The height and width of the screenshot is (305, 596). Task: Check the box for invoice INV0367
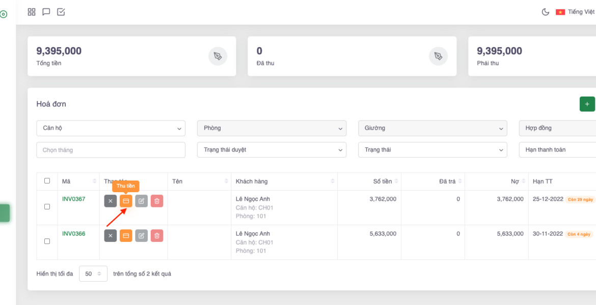click(47, 207)
